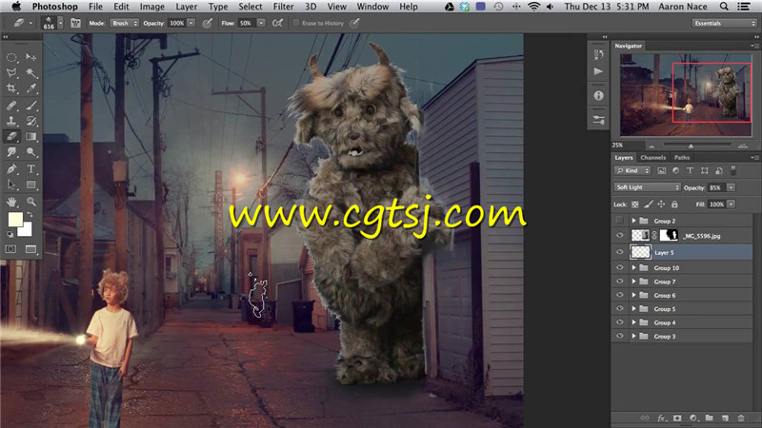Enable the Erase to History checkbox
This screenshot has width=762, height=428.
(x=295, y=23)
